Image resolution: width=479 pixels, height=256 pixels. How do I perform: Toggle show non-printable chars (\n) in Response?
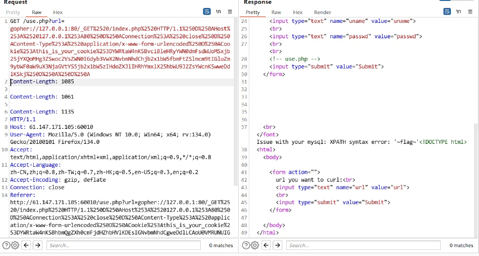pos(458,12)
